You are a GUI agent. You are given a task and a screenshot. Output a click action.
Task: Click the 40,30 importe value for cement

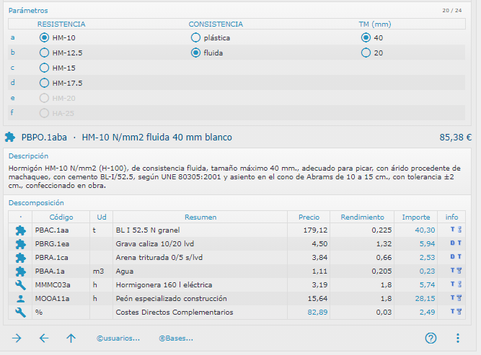pyautogui.click(x=425, y=230)
